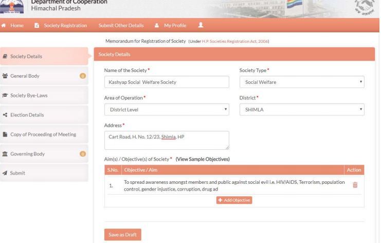381x243 pixels.
Task: Select the Submit sidebar tab
Action: 44,173
